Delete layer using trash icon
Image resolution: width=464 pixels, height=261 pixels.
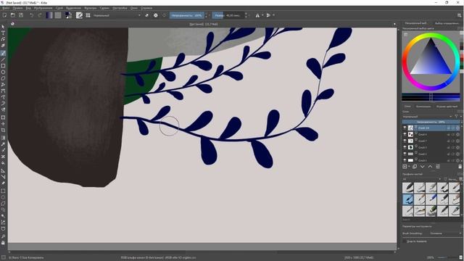pyautogui.click(x=460, y=167)
